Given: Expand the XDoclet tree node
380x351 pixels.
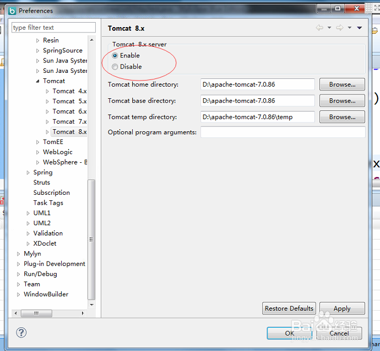Looking at the screenshot, I should [x=28, y=243].
